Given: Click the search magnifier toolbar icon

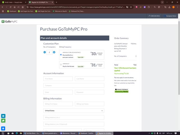Looking at the screenshot, I should point(155,7).
